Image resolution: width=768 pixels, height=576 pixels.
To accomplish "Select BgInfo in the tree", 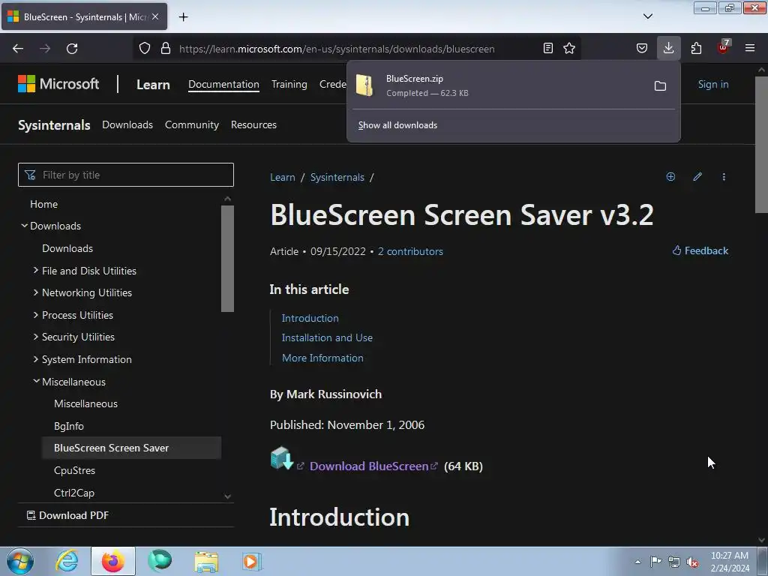I will 68,426.
